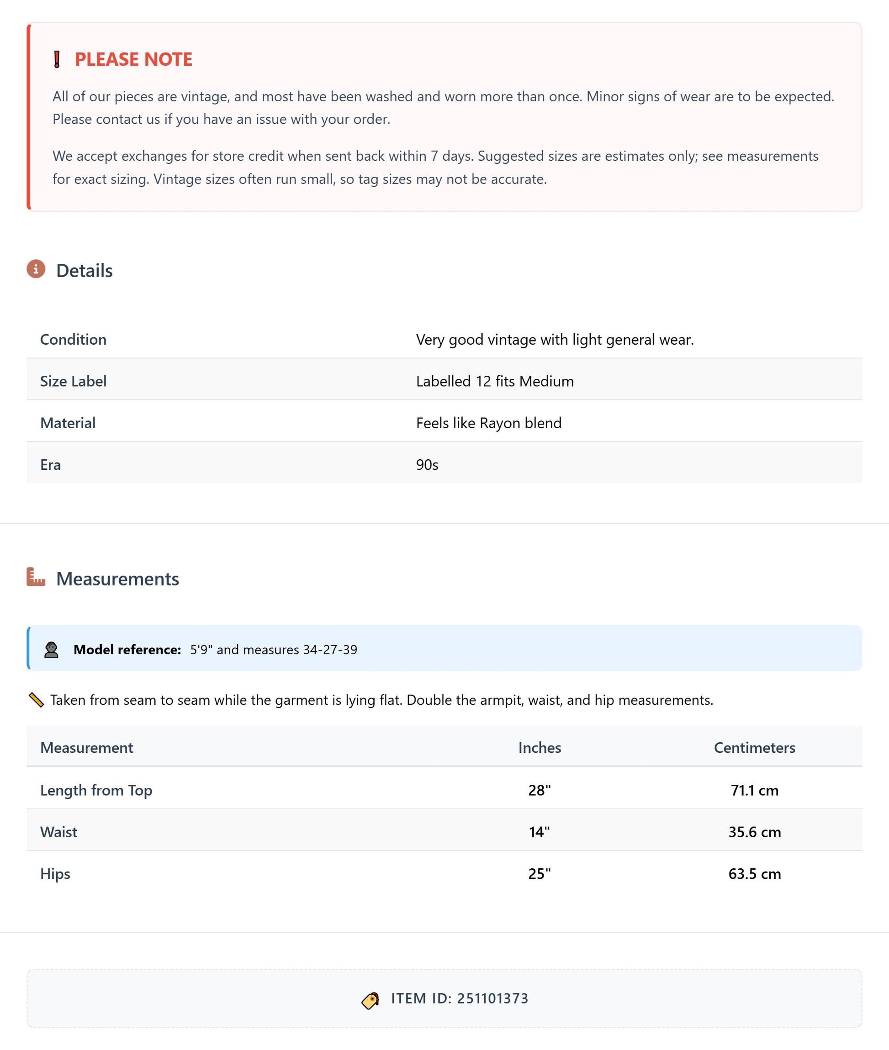889x1050 pixels.
Task: Click the Length from Top inches value
Action: tap(540, 790)
